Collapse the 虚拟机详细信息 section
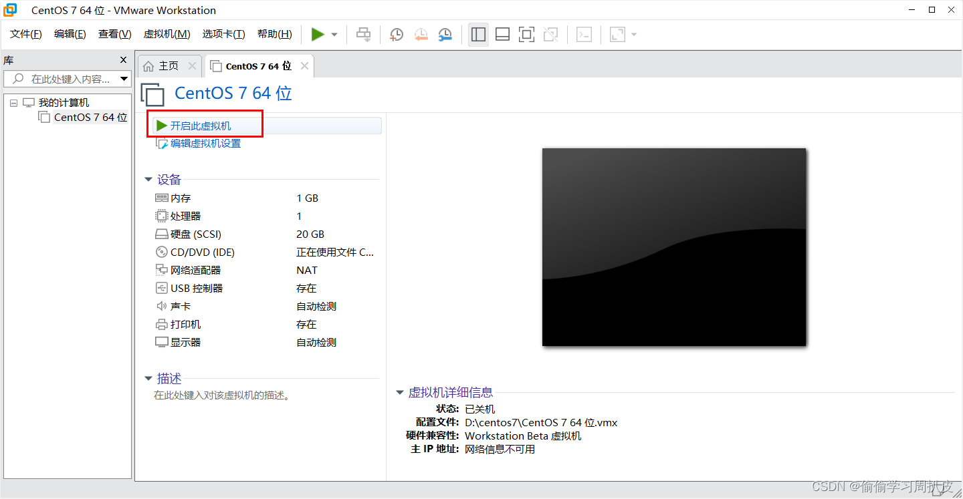The width and height of the screenshot is (963, 499). 400,393
